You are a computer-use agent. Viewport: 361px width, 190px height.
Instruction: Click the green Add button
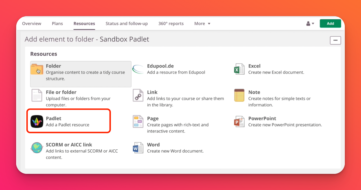[x=330, y=23]
